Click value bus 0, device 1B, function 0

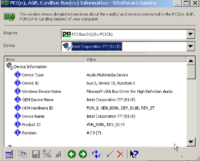[111, 83]
